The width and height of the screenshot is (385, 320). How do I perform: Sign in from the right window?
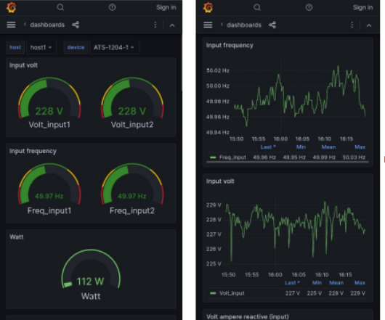tap(363, 7)
